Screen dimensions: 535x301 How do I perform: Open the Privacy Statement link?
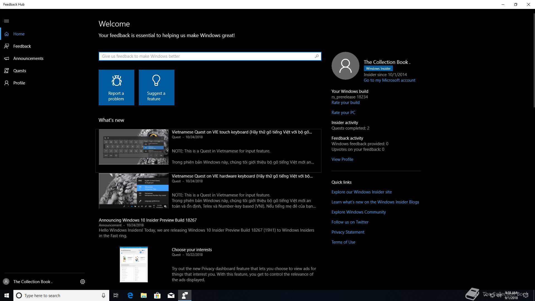click(348, 232)
